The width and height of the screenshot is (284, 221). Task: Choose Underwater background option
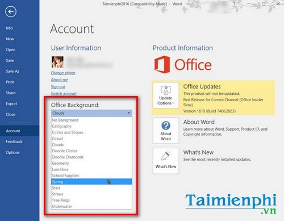pos(91,206)
